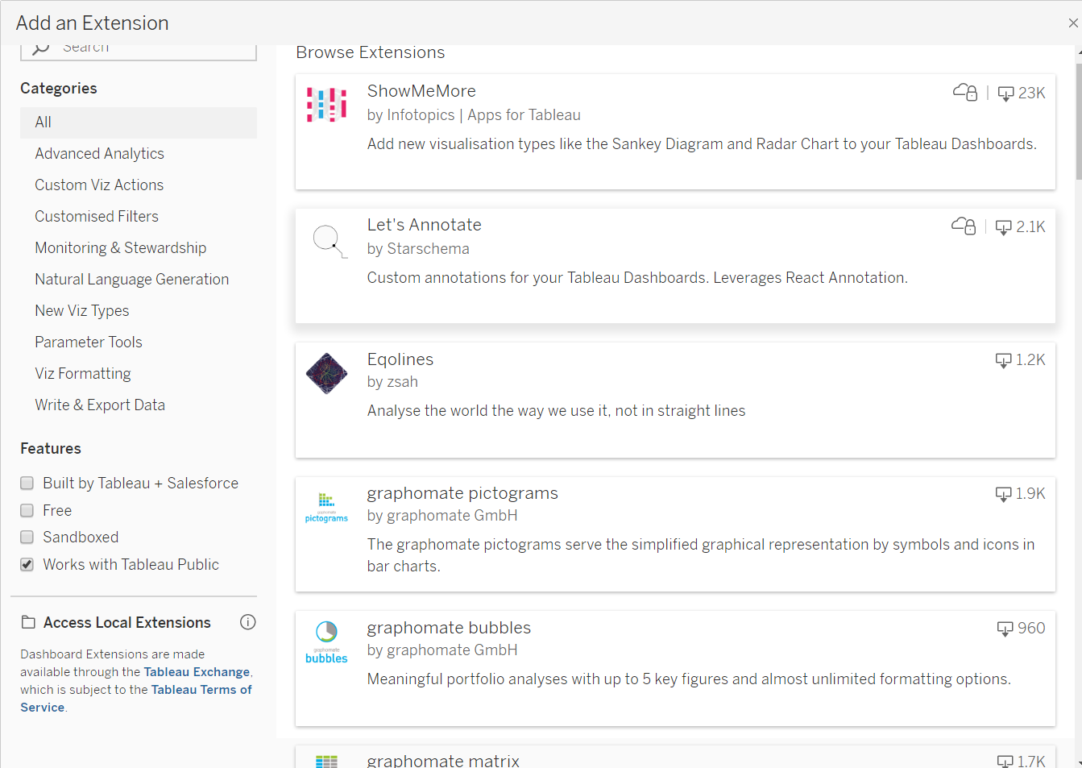1082x768 pixels.
Task: Click the magnifying glass logo for Let's Annotate
Action: pos(326,239)
